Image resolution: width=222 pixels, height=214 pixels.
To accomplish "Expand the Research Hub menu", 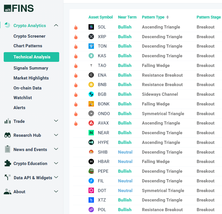I will 56,135.
